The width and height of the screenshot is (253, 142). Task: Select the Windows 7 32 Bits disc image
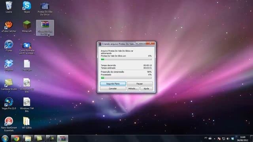(27, 85)
